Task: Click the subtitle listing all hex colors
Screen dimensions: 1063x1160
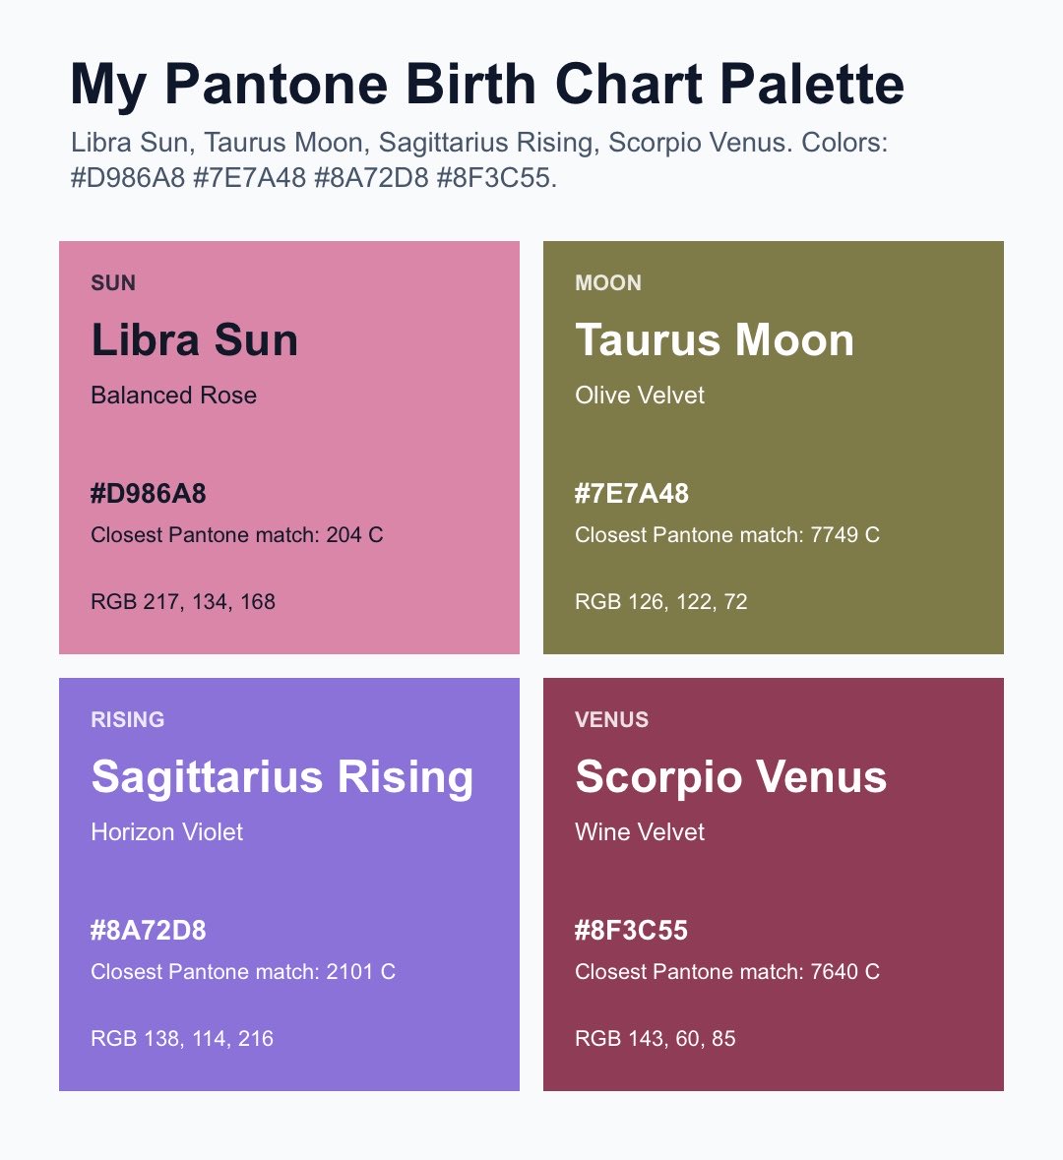Action: click(479, 159)
